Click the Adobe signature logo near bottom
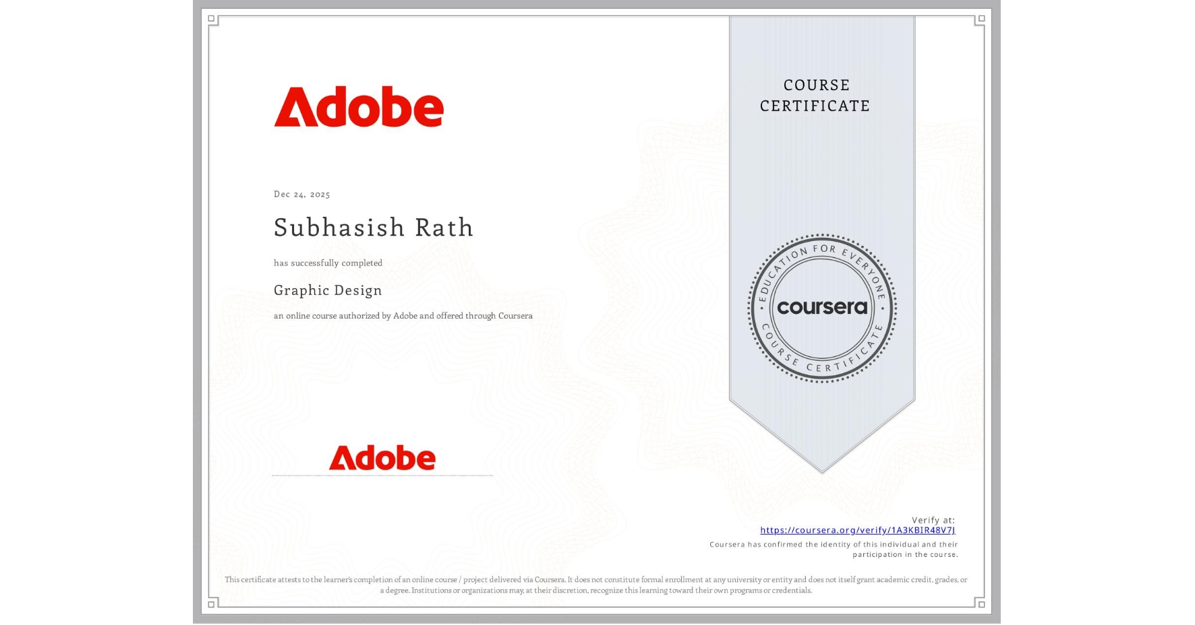The image size is (1195, 625). tap(382, 457)
